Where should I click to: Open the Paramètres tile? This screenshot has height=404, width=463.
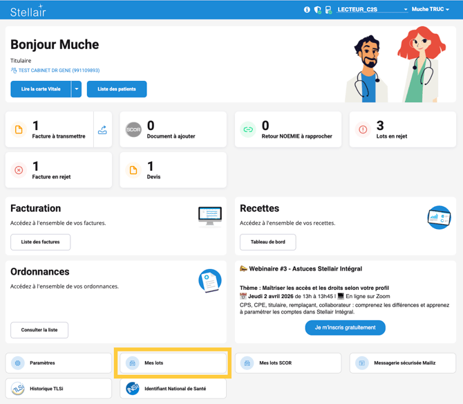59,362
